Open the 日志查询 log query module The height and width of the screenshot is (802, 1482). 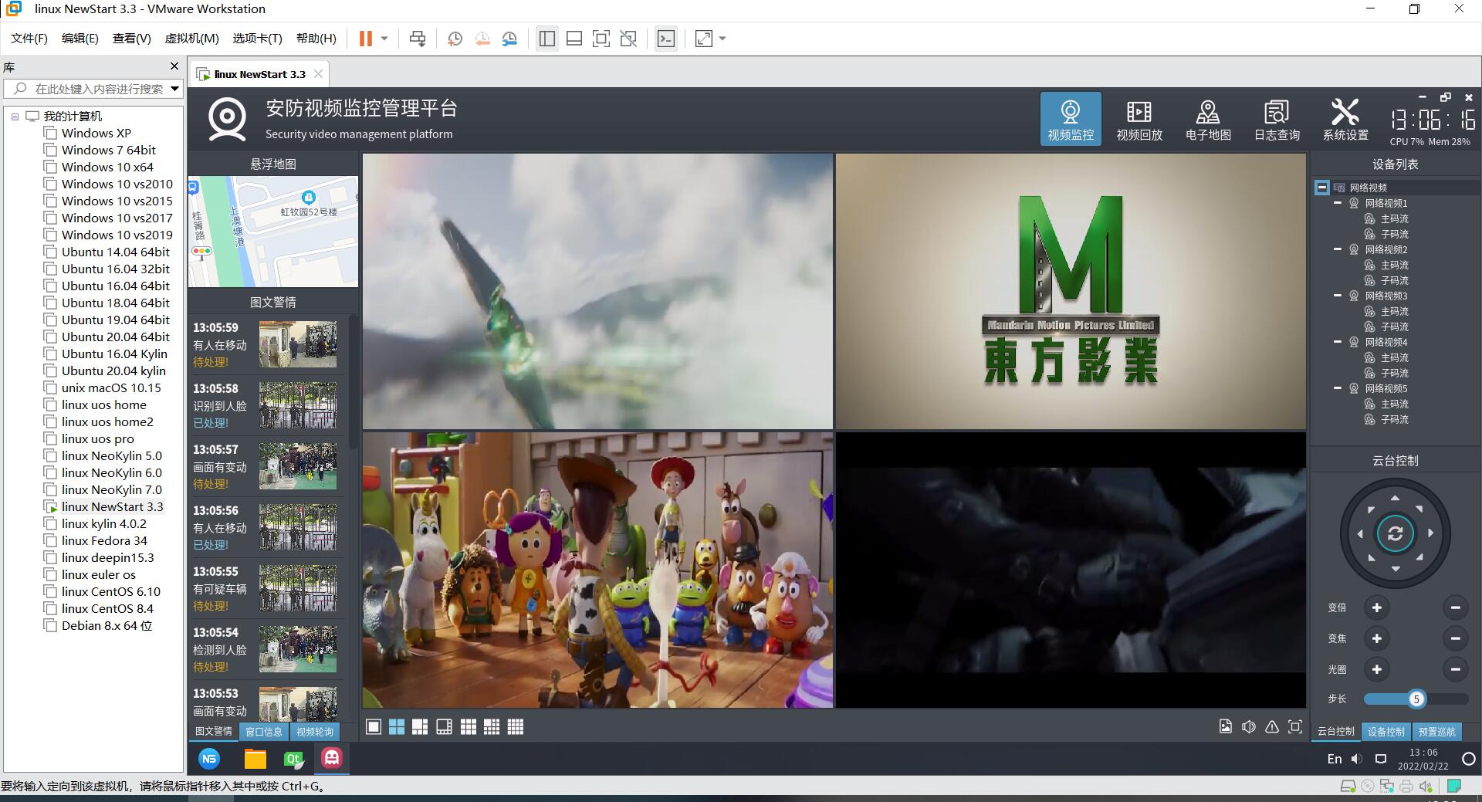1276,120
